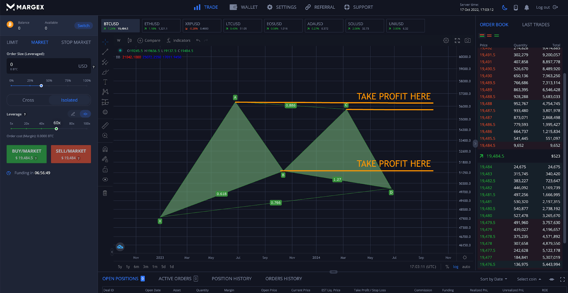The height and width of the screenshot is (293, 568).
Task: Open chart settings gear icon
Action: (x=446, y=41)
